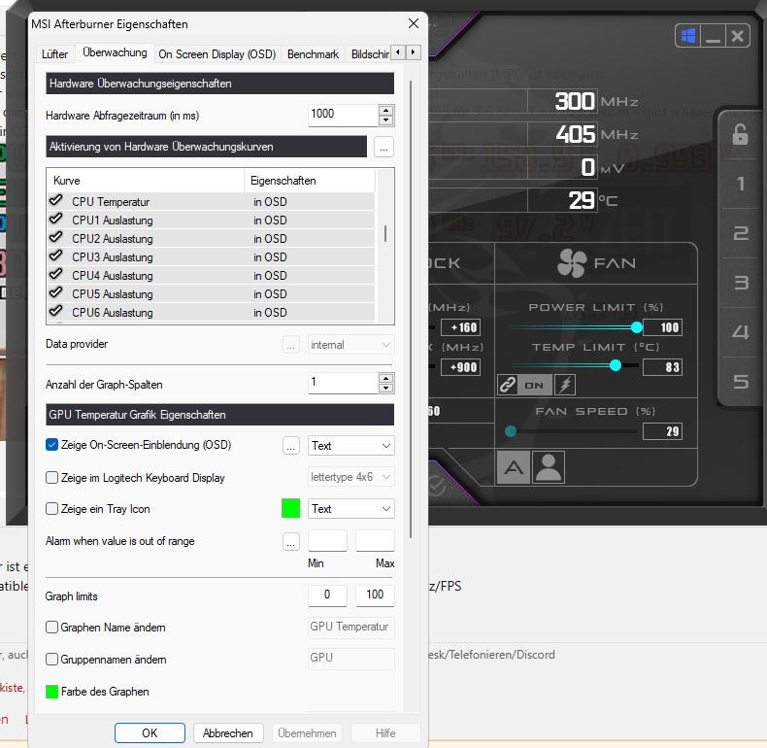Open the lettertype 4x6 dropdown
Image resolution: width=767 pixels, height=748 pixels.
[x=350, y=477]
